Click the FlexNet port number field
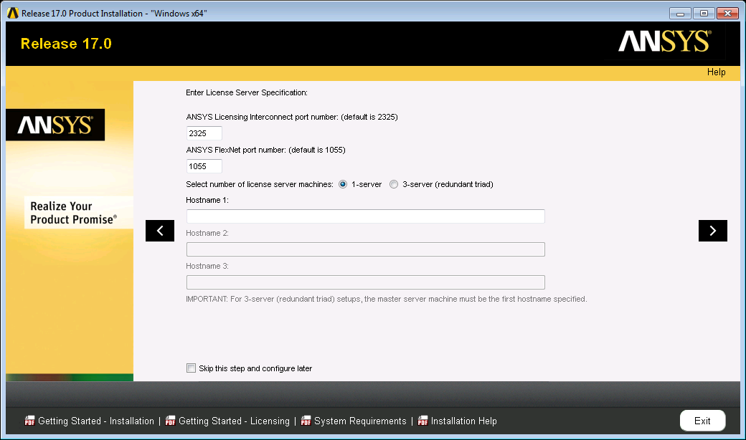This screenshot has height=440, width=746. point(204,166)
